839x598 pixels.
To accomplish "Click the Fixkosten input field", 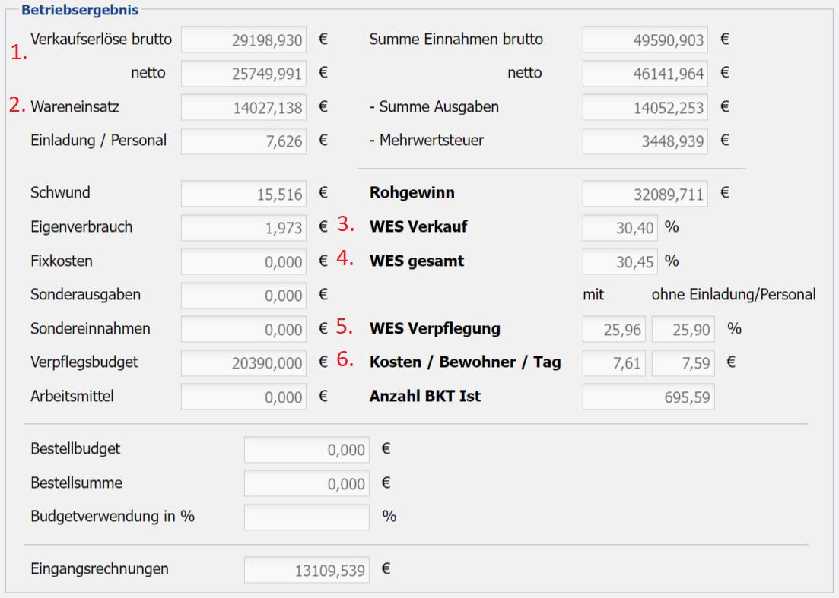I will coord(243,261).
